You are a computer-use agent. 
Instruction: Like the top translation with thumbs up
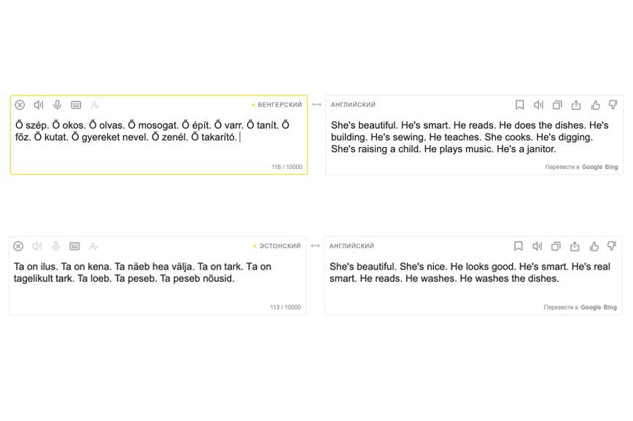coord(595,105)
